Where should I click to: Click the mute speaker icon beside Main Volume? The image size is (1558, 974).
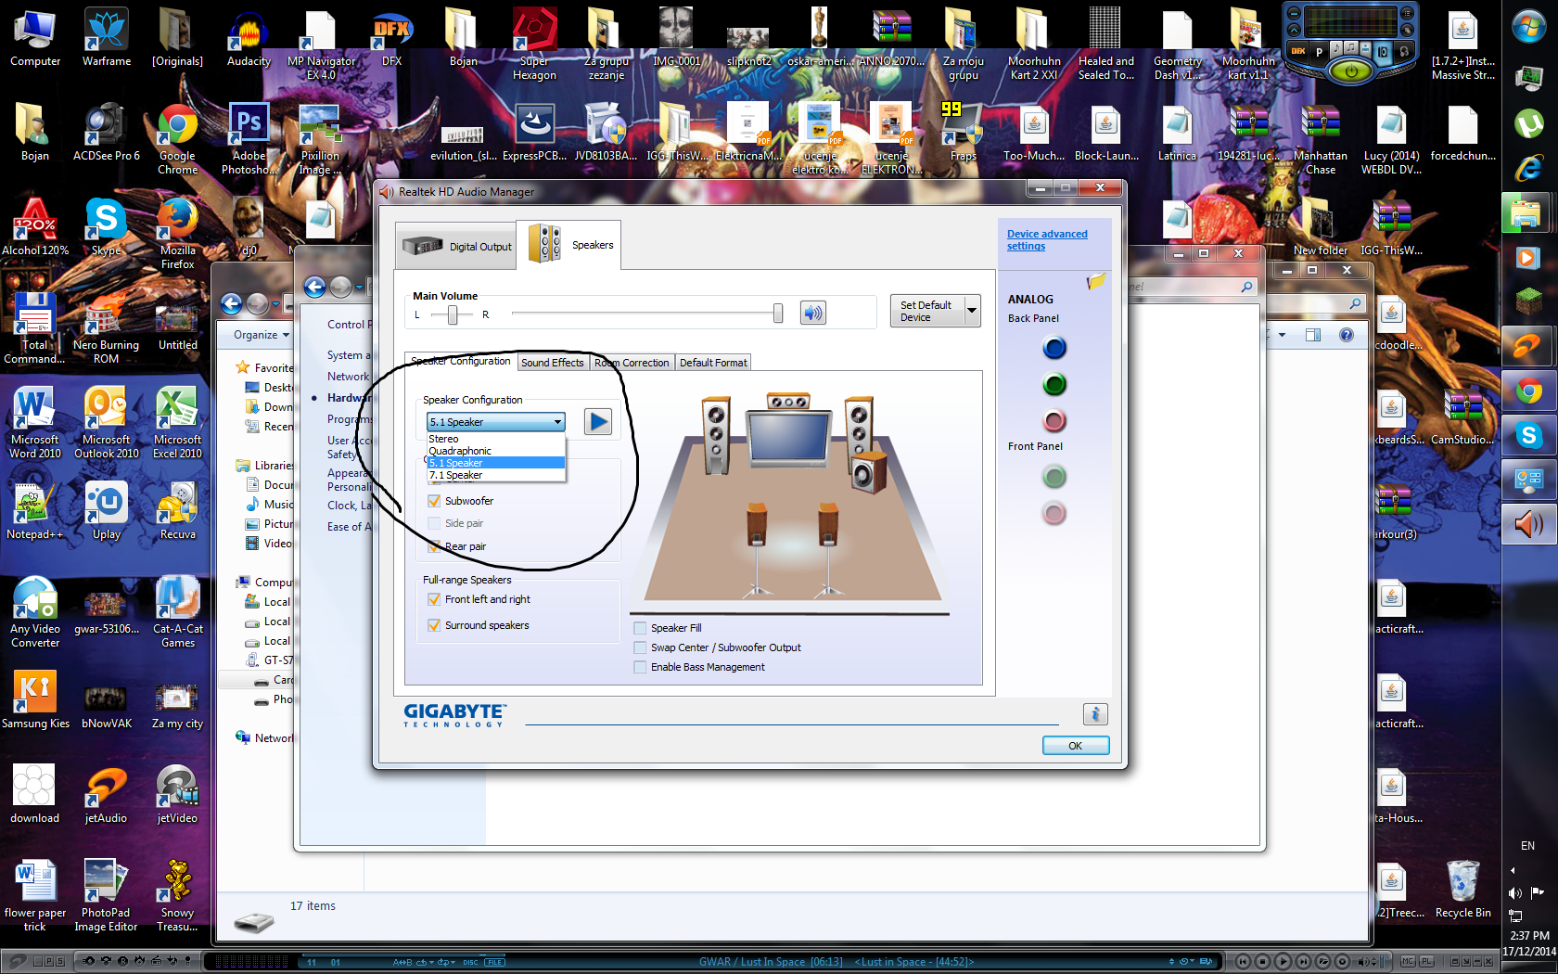[812, 313]
